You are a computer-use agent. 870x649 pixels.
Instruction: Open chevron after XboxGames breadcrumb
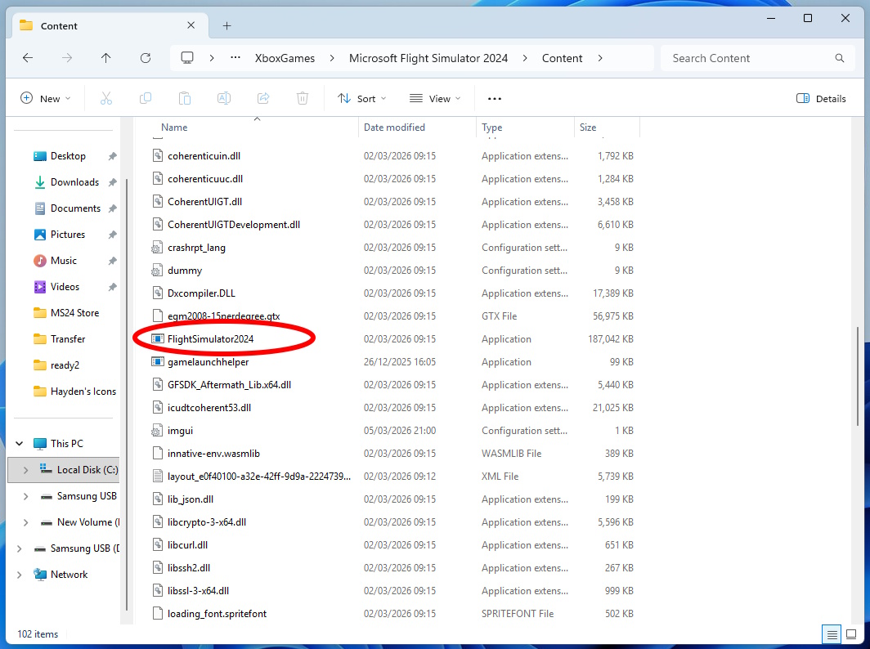pos(332,58)
